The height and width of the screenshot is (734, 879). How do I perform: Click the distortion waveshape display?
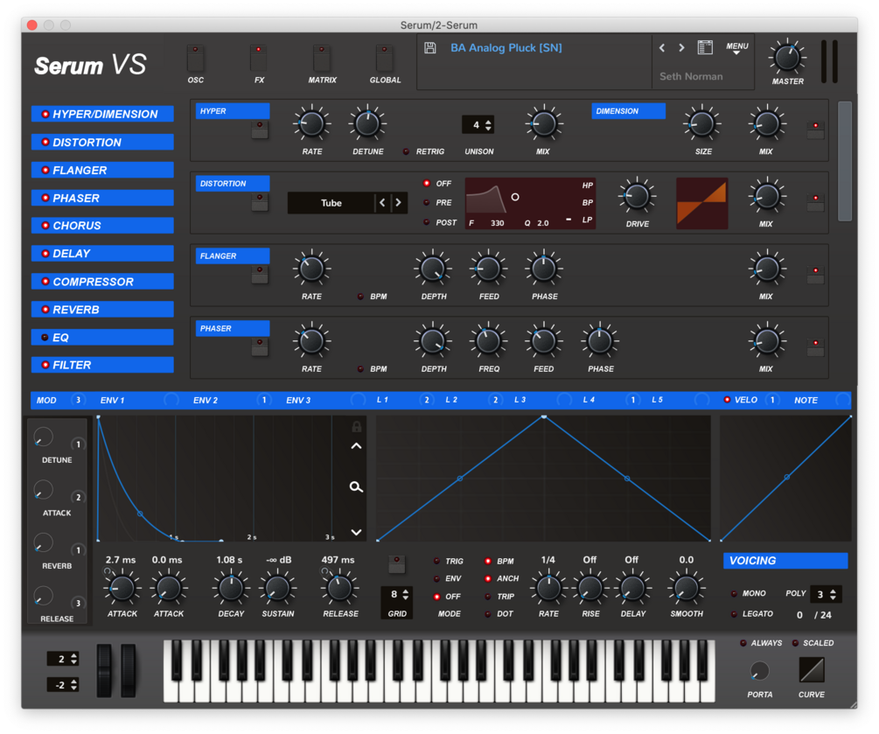pos(701,203)
